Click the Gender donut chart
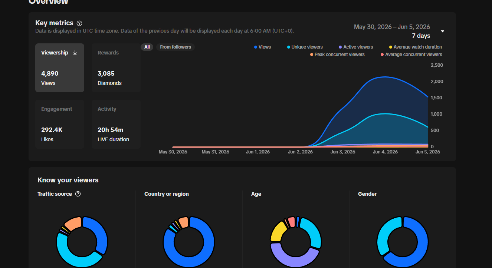The image size is (492, 268). coord(403,242)
